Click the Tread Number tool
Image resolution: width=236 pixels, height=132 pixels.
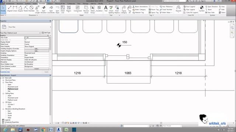(166, 10)
